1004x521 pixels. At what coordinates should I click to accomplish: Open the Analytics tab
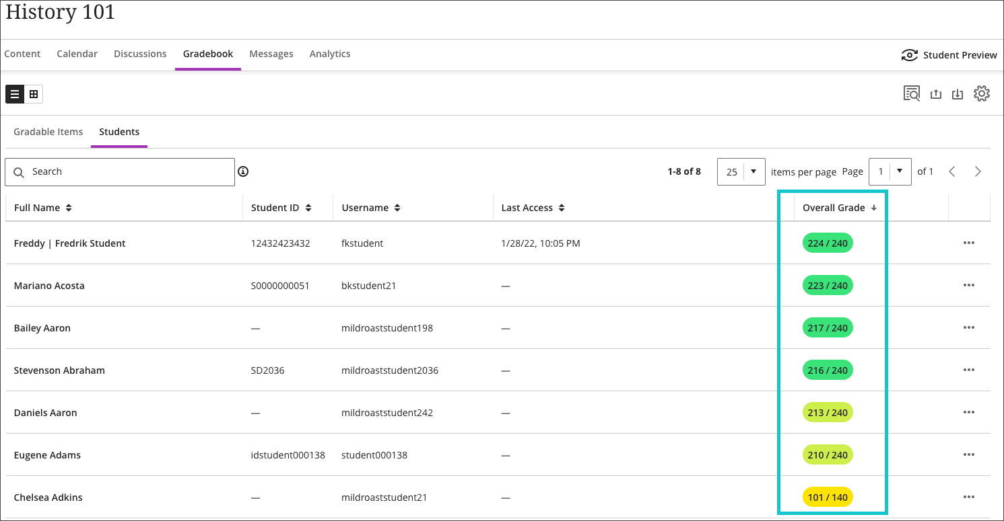point(330,54)
